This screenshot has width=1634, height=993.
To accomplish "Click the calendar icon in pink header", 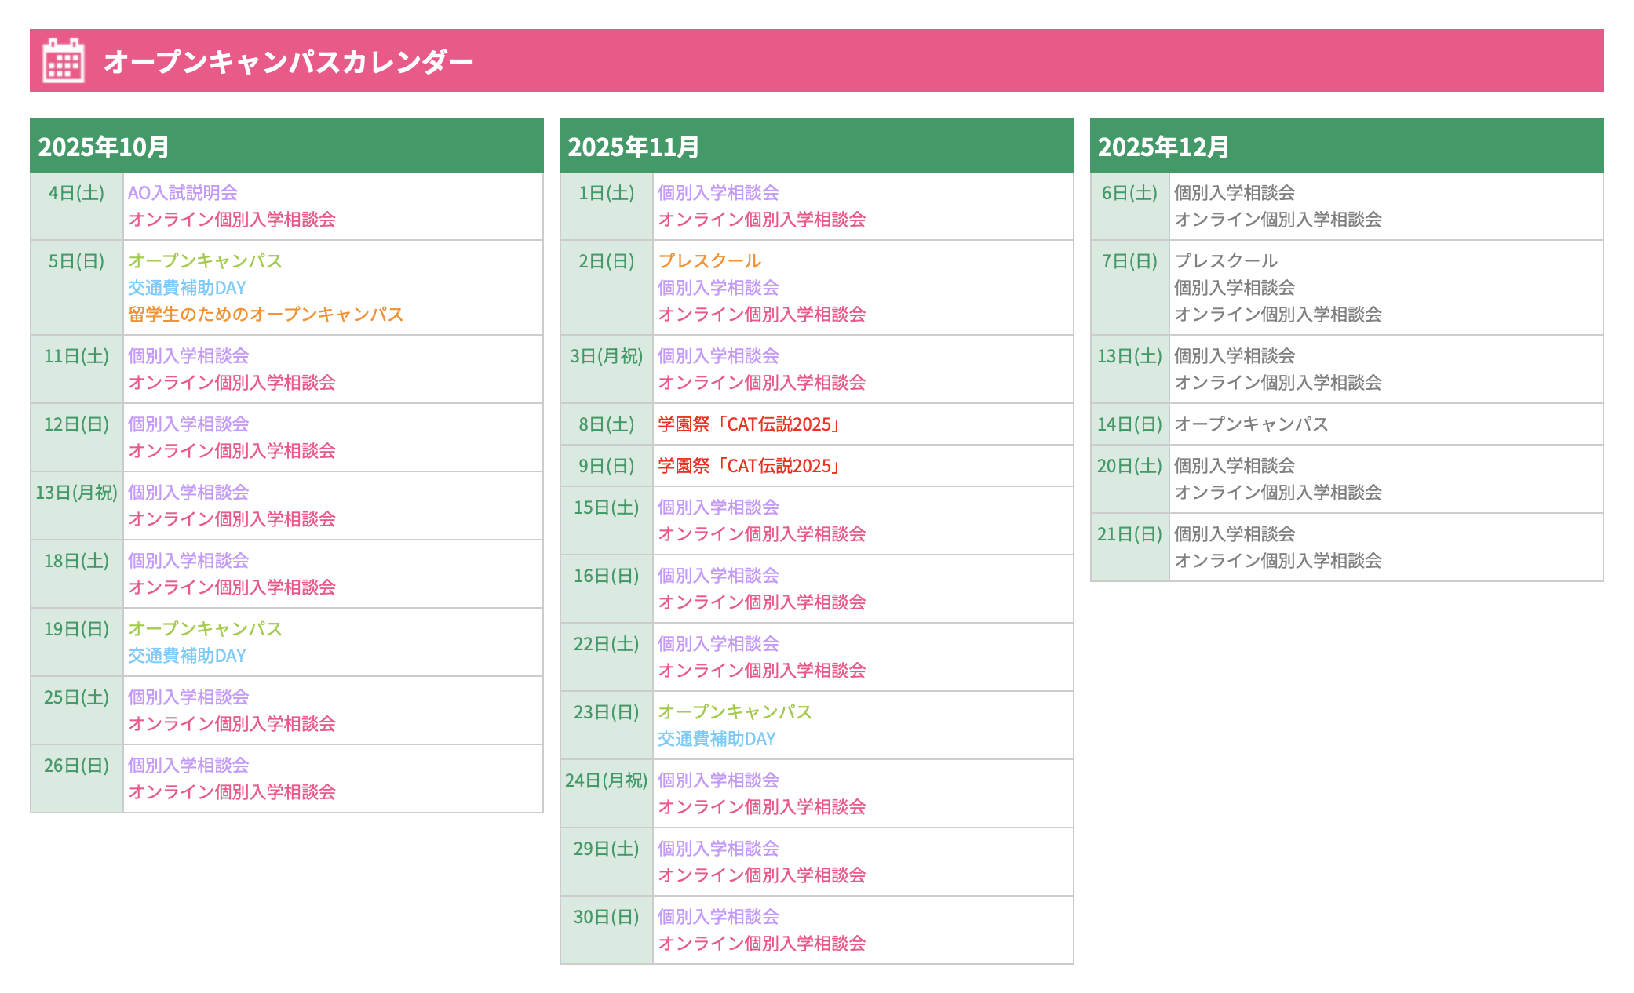I will click(63, 60).
